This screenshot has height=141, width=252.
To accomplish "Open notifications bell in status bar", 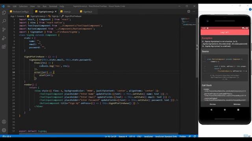I will tap(195, 136).
